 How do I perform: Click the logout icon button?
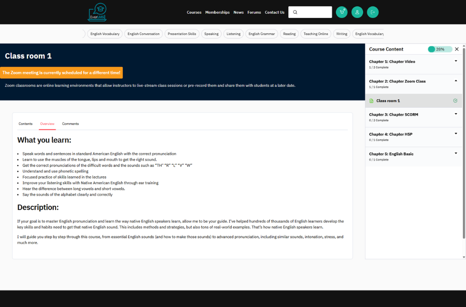coord(373,12)
